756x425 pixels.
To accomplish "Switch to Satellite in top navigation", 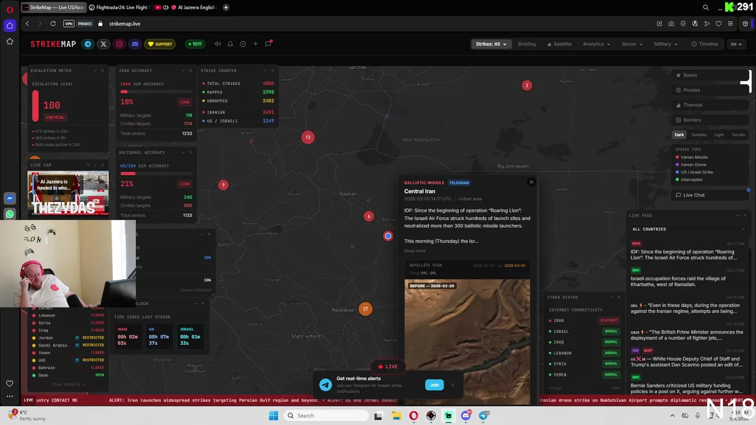I will 559,44.
